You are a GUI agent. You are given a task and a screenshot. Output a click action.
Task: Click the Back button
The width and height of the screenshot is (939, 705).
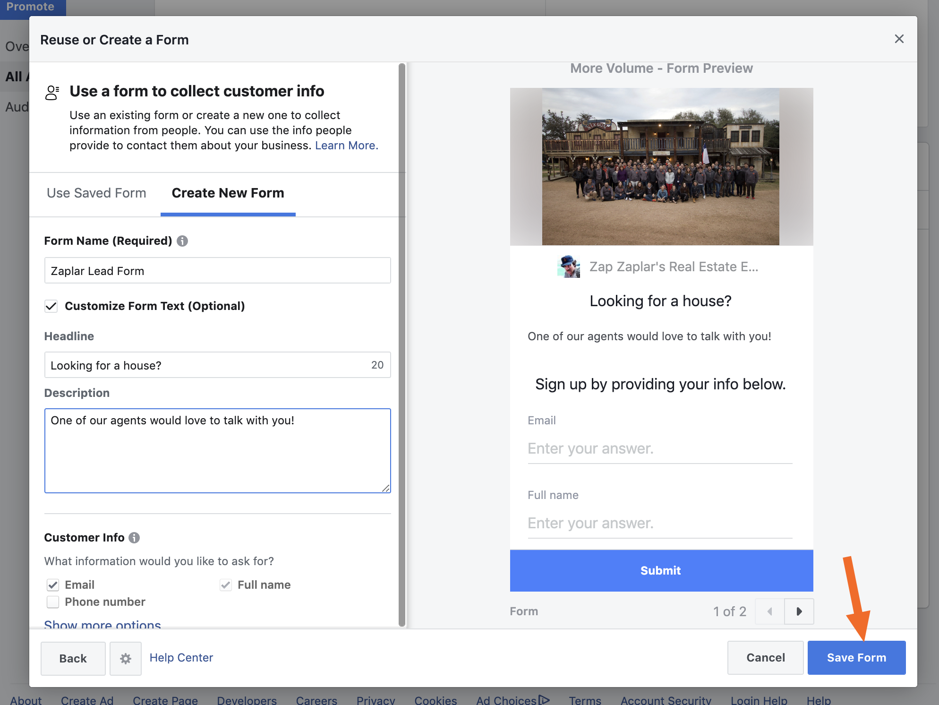pos(73,658)
